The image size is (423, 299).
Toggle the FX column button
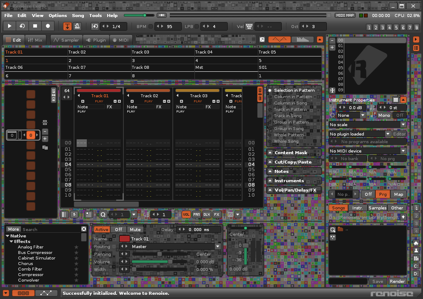click(x=217, y=214)
